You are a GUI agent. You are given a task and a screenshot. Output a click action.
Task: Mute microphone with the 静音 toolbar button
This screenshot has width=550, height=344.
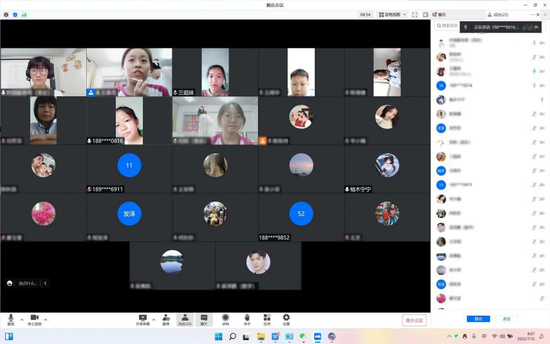[x=11, y=319]
